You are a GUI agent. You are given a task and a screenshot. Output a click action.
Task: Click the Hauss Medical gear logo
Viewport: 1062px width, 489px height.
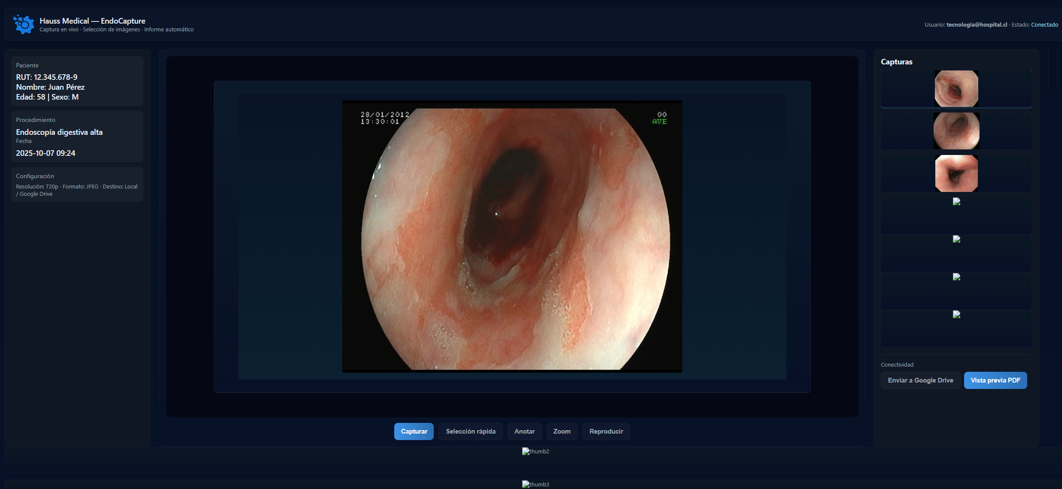pos(23,24)
